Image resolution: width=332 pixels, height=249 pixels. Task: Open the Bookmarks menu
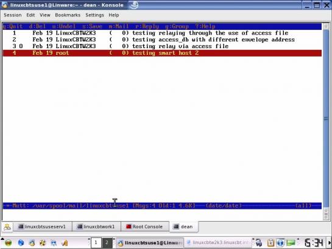68,15
